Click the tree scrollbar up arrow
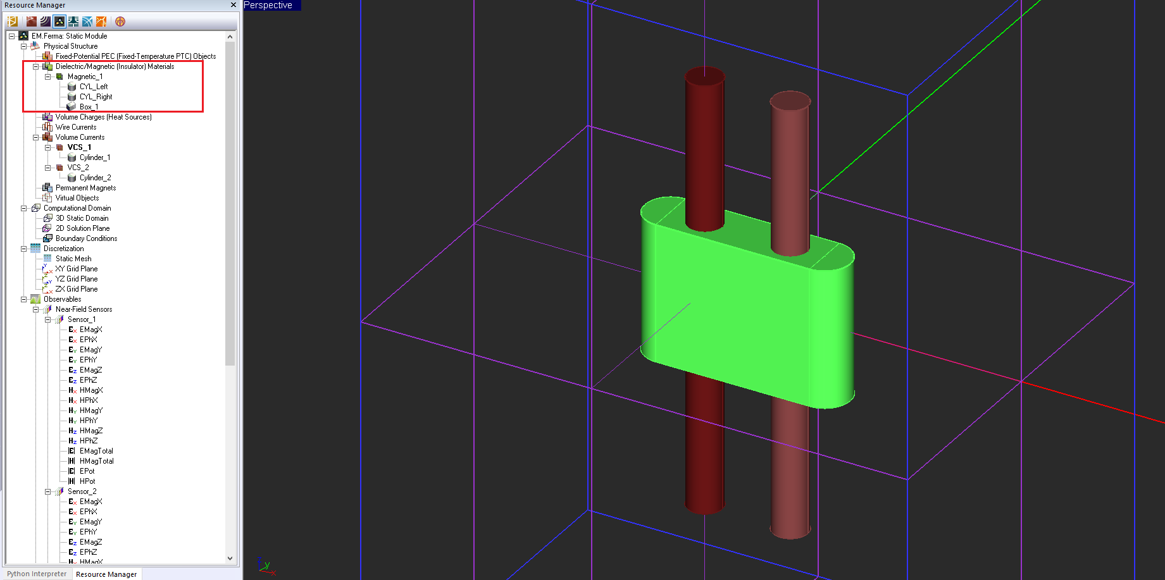 click(230, 37)
